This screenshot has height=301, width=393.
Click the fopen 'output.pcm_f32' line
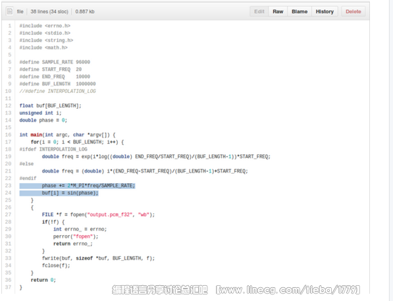(x=98, y=215)
